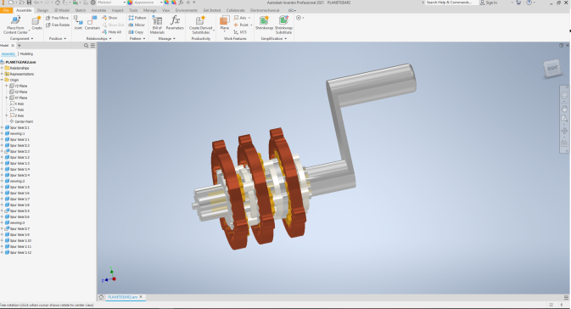Select the PLANETGEAR2.iam document tab
The height and width of the screenshot is (309, 571).
122,297
